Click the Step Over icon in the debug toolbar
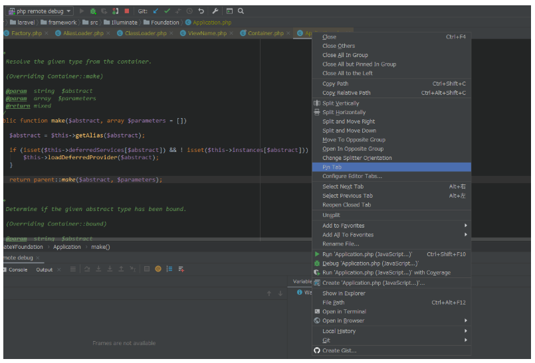This screenshot has width=535, height=363. (x=87, y=269)
